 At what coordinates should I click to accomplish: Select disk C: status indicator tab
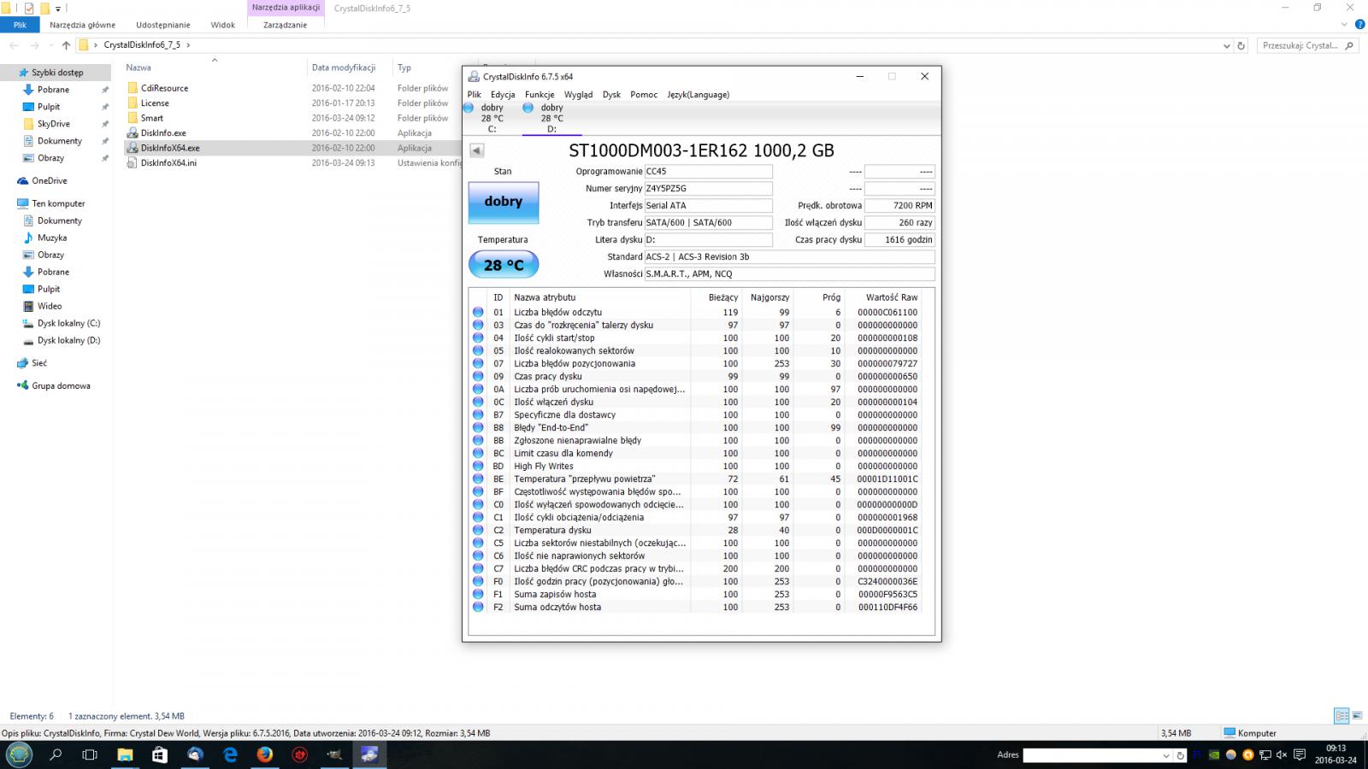490,118
